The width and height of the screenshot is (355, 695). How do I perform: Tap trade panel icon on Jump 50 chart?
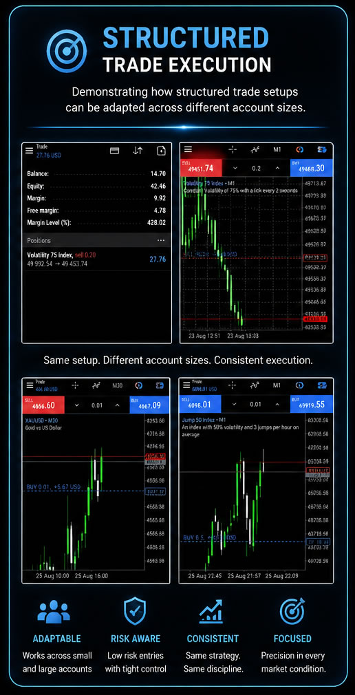click(x=322, y=385)
